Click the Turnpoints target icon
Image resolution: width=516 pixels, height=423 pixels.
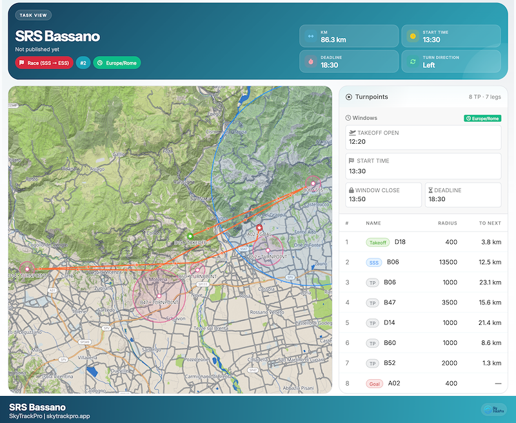pos(349,97)
